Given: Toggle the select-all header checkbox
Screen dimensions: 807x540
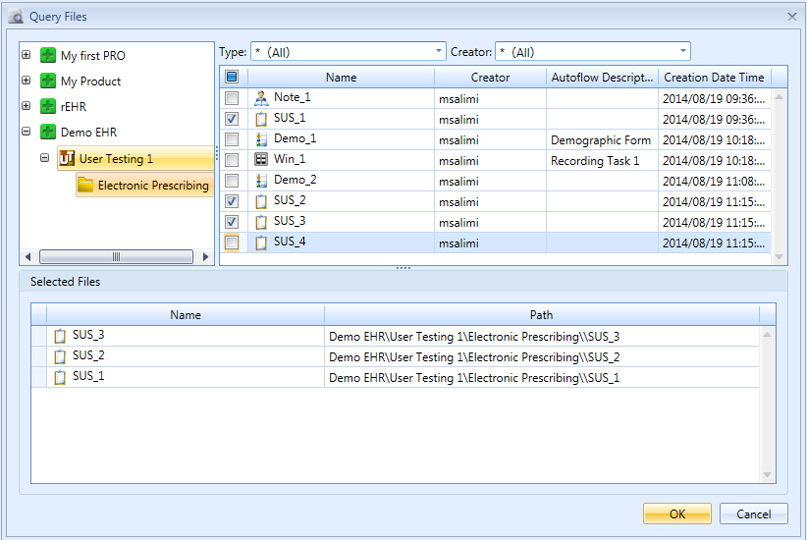Looking at the screenshot, I should 232,77.
